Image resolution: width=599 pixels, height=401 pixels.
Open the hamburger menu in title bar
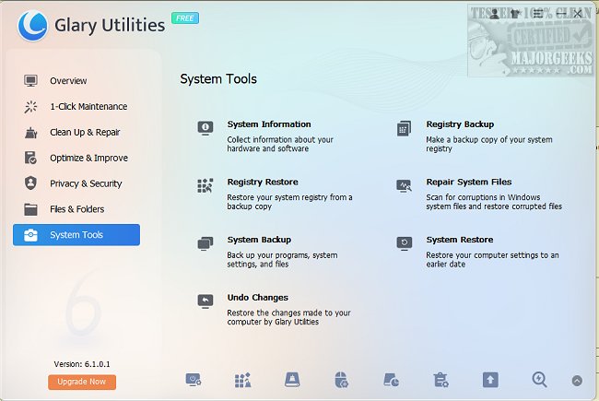click(x=537, y=14)
